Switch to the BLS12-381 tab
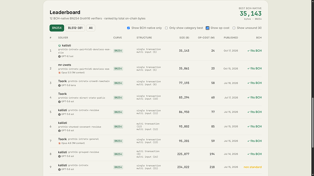 pos(75,28)
